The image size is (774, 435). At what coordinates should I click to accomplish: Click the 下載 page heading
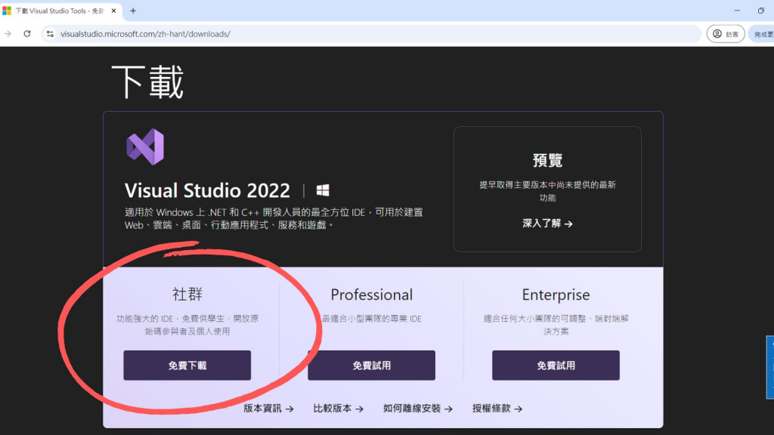coord(147,82)
